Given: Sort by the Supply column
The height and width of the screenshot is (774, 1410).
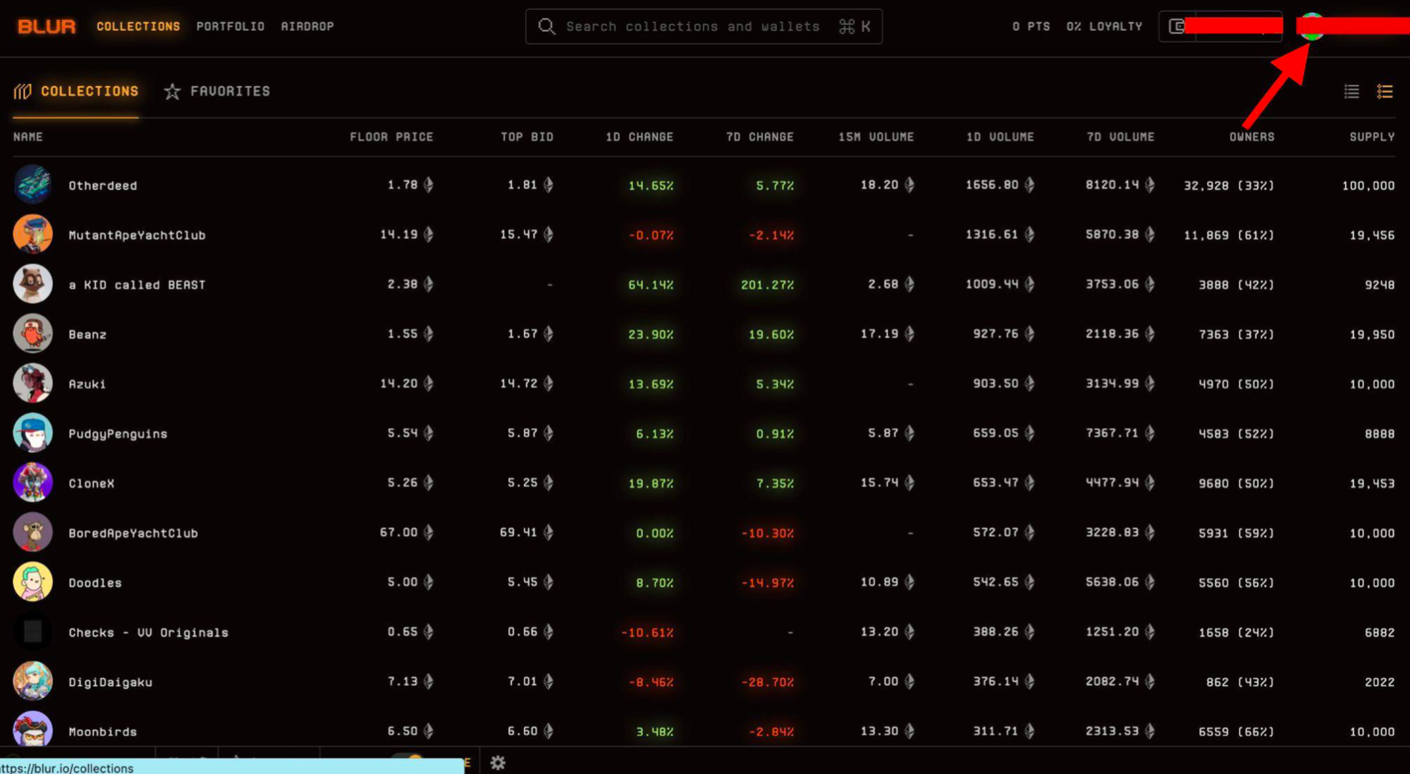Looking at the screenshot, I should point(1372,137).
